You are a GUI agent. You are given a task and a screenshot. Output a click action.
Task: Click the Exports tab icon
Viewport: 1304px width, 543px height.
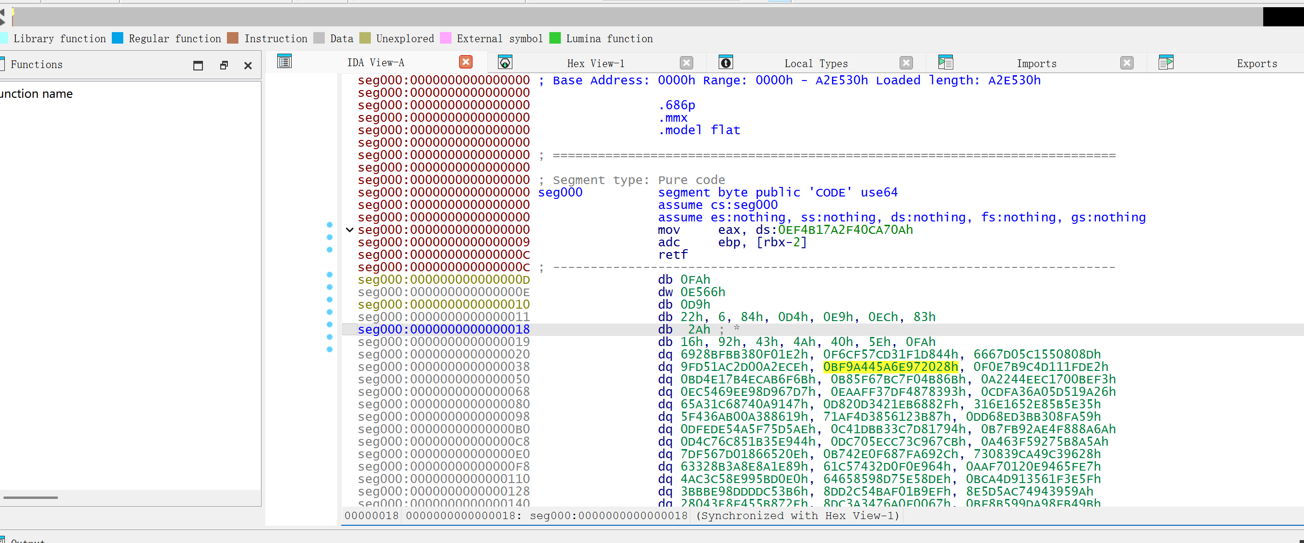[x=1165, y=63]
